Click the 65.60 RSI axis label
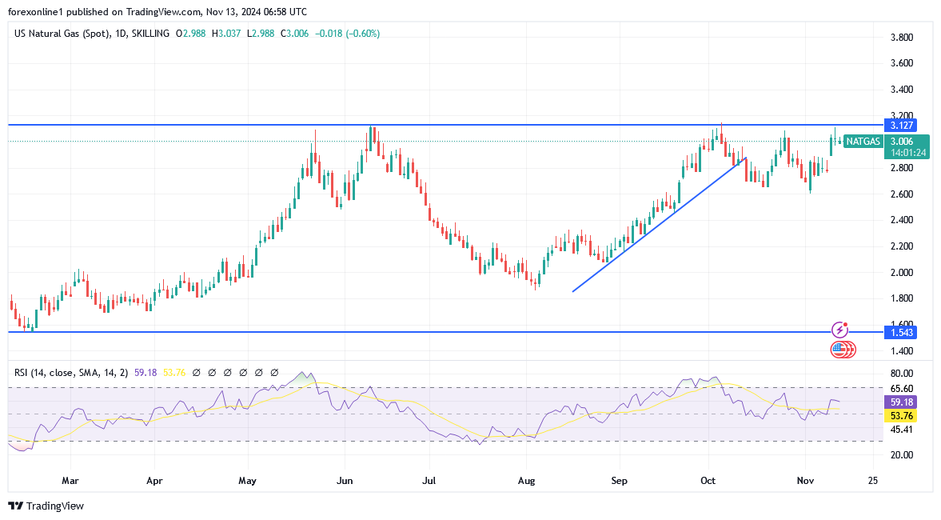Viewport: 941px width, 520px height. (x=901, y=389)
